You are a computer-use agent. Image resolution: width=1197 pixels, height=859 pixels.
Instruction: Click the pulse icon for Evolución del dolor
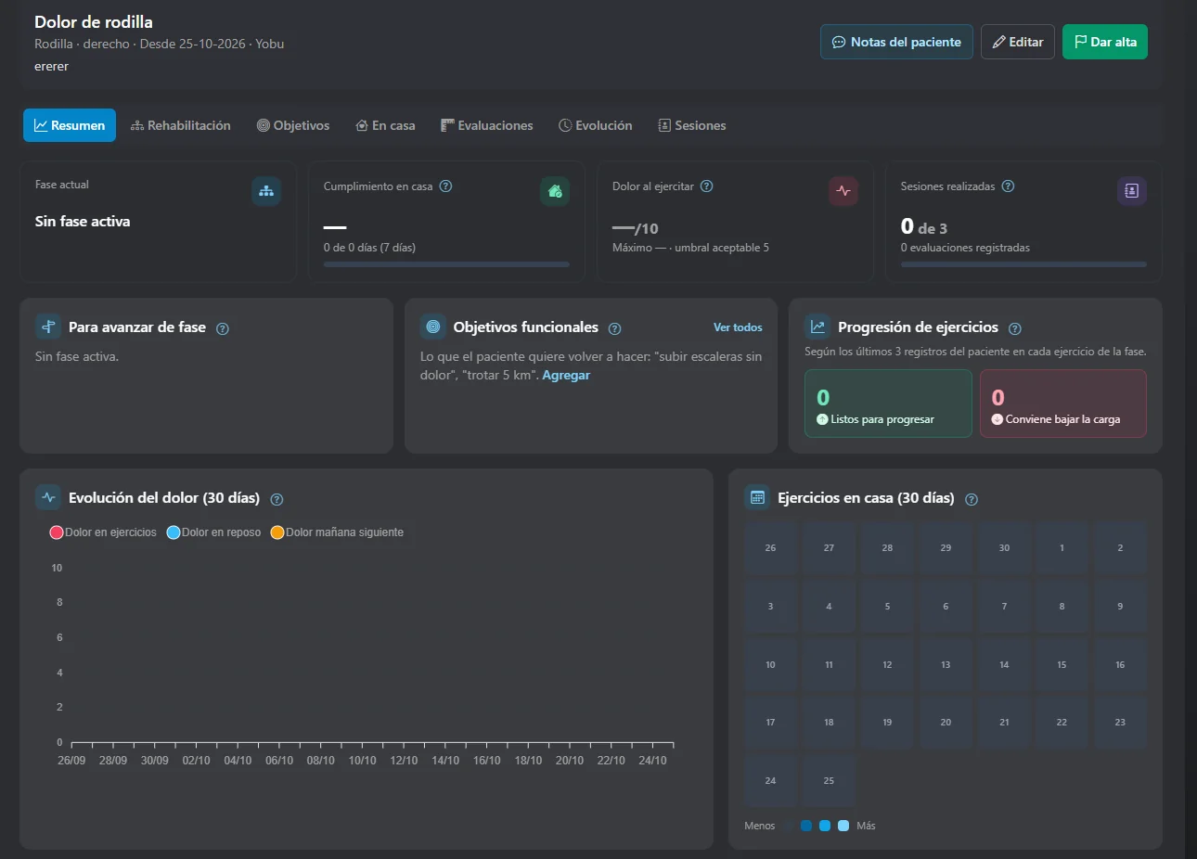(x=48, y=497)
